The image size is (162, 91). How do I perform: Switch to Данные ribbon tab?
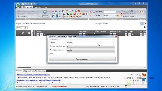coord(38,7)
